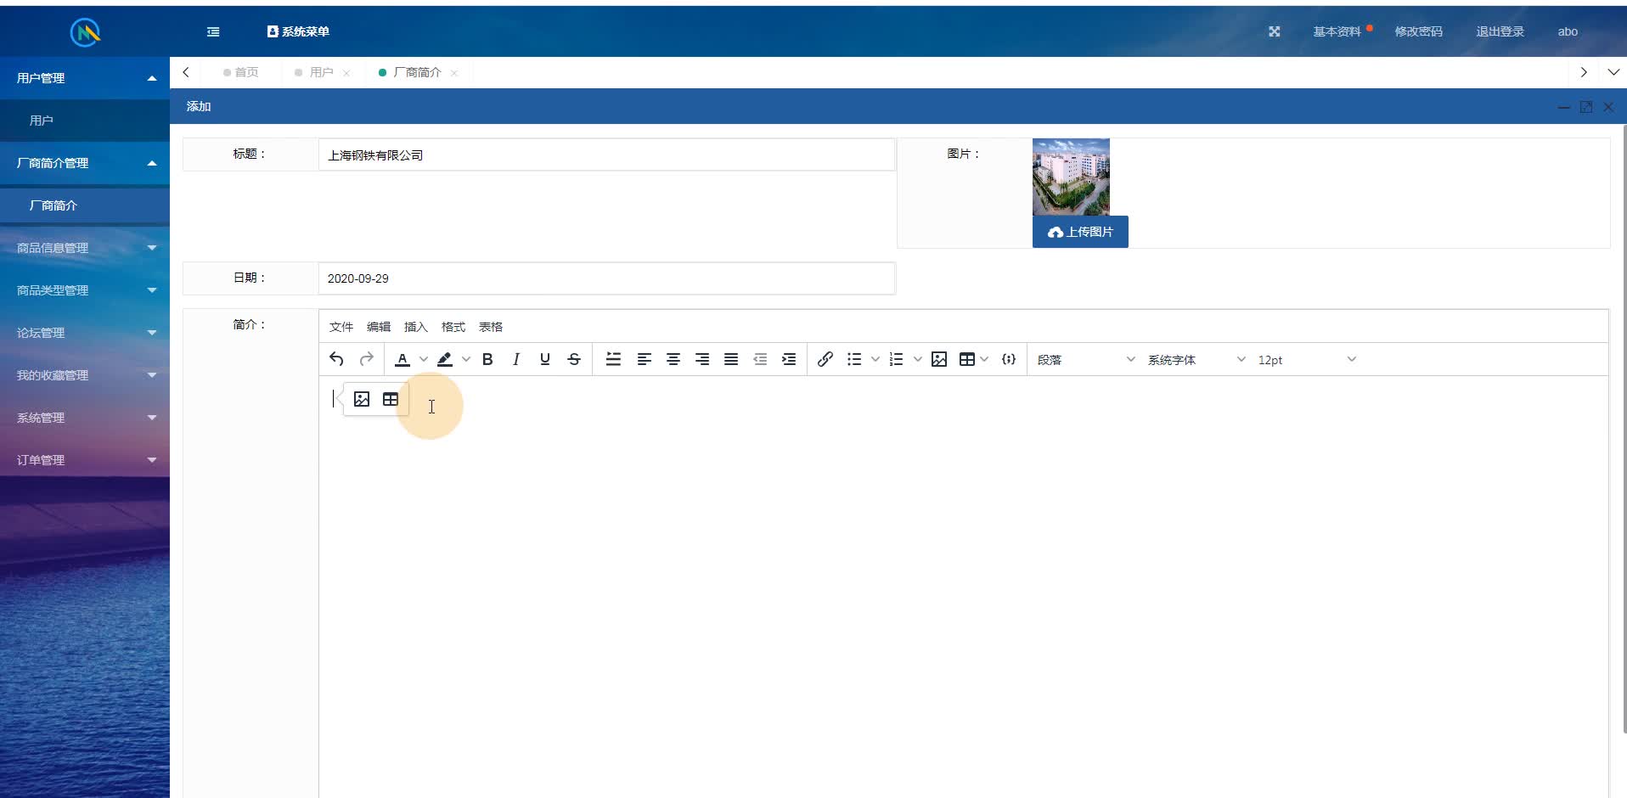1627x798 pixels.
Task: Toggle underline formatting in the editor
Action: coord(544,359)
